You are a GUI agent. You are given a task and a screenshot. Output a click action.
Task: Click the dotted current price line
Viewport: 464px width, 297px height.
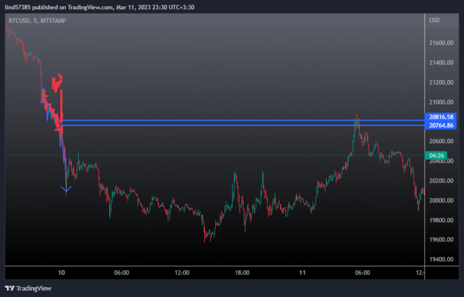coord(232,155)
